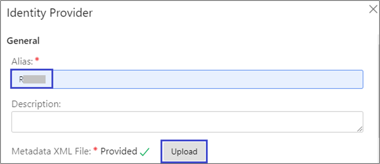Click the Description box resize handle

(360, 129)
